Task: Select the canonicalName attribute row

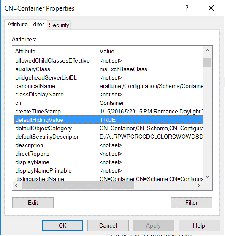Action: click(x=109, y=86)
